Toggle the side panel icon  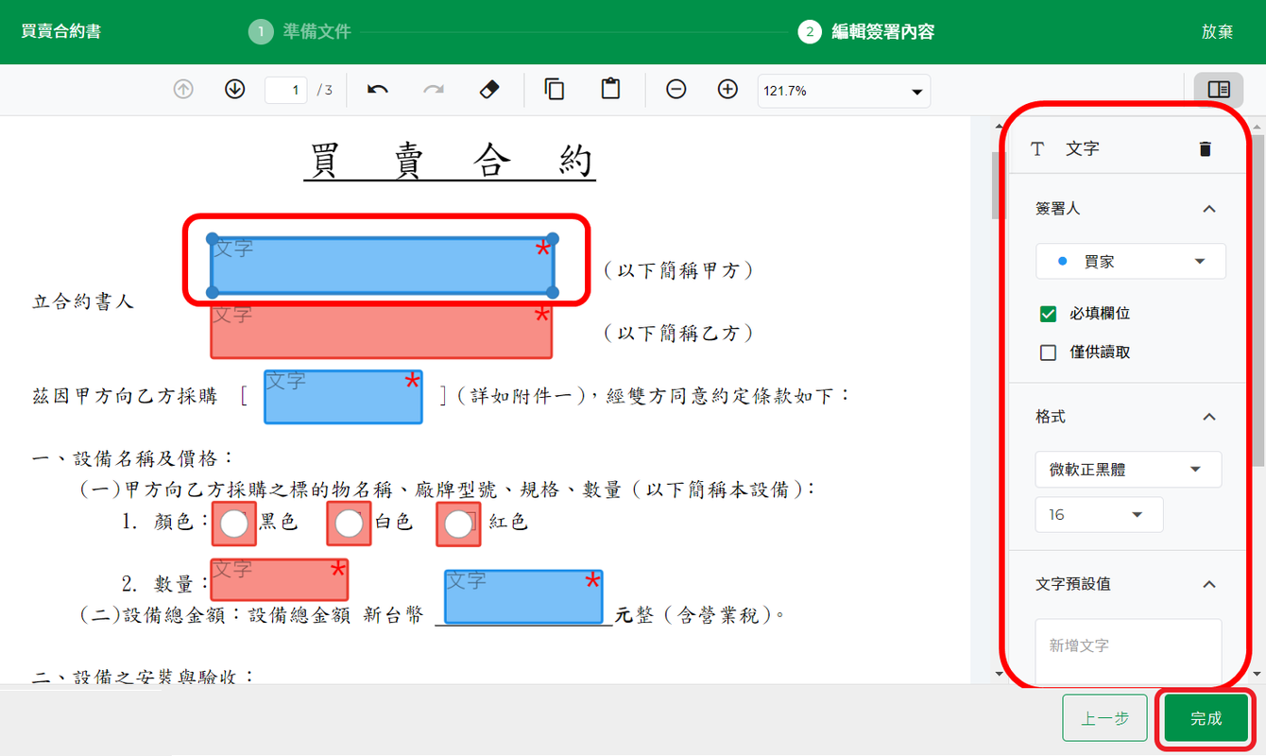point(1219,90)
